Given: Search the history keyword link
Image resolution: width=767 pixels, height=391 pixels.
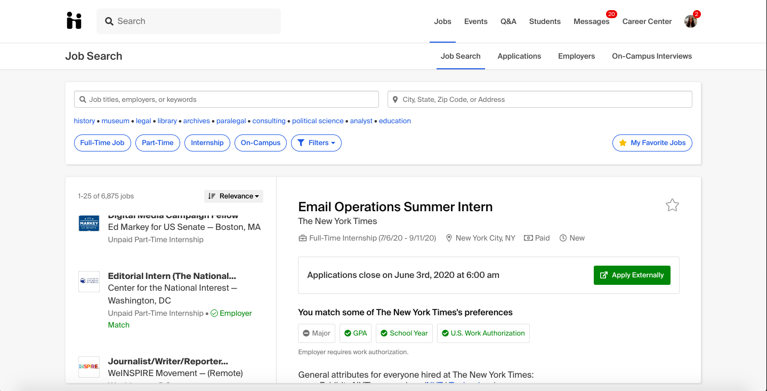Looking at the screenshot, I should pyautogui.click(x=84, y=121).
